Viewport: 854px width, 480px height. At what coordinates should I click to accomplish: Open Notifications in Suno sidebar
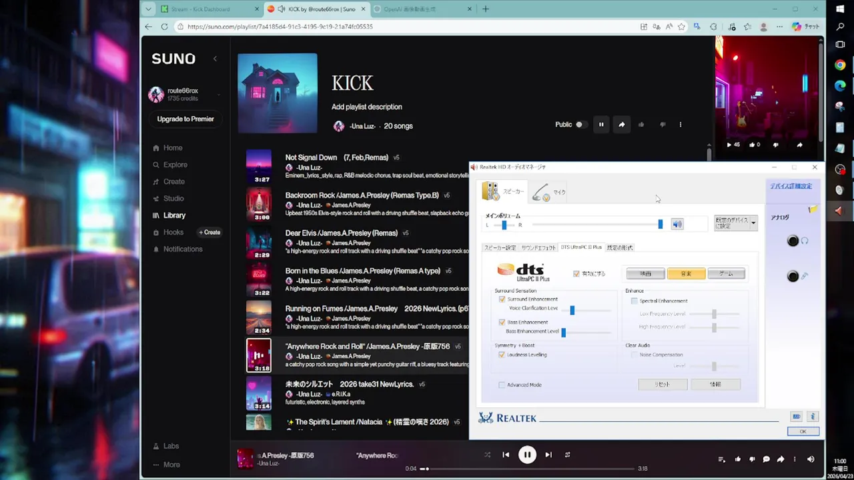(183, 249)
